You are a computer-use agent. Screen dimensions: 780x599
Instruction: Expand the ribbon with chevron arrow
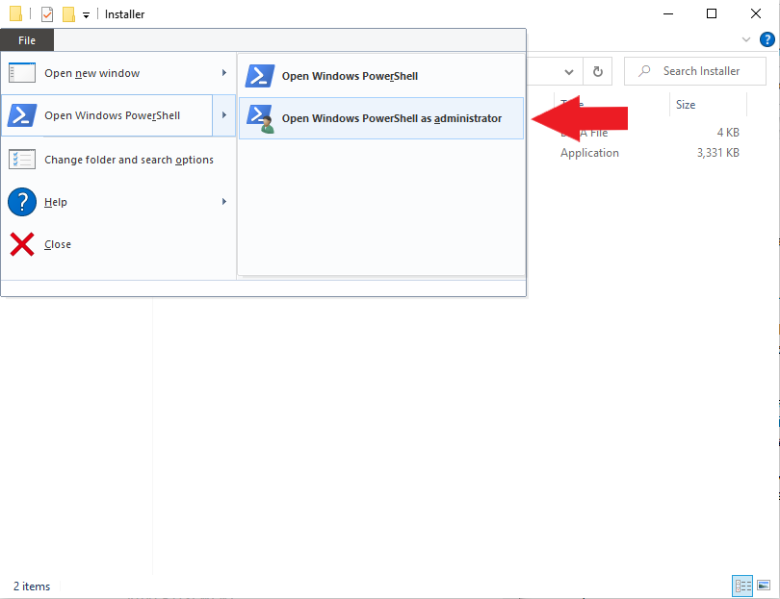[x=745, y=39]
